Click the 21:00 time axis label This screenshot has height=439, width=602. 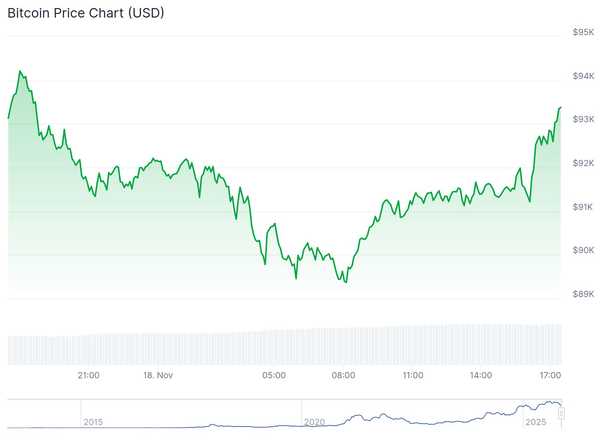click(89, 375)
